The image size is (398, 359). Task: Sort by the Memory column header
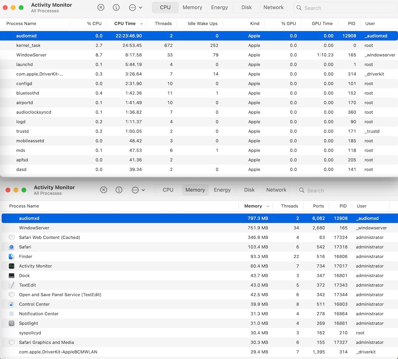[x=256, y=206]
